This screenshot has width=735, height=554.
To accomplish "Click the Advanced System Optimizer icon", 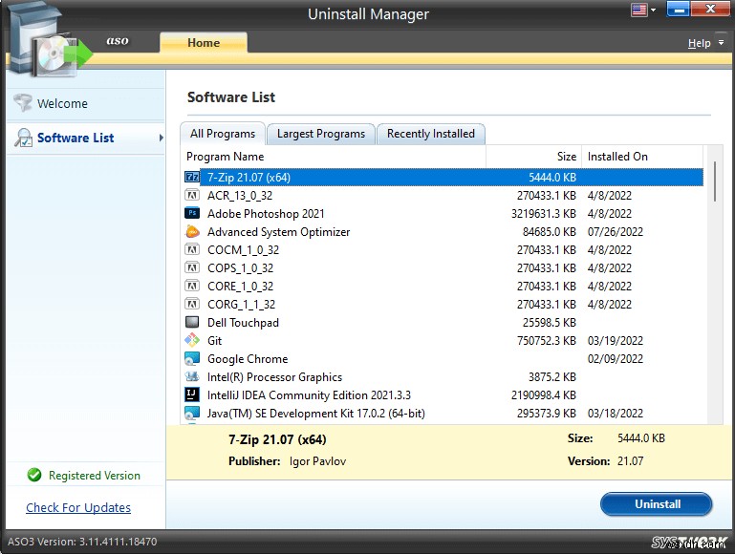I will 192,231.
